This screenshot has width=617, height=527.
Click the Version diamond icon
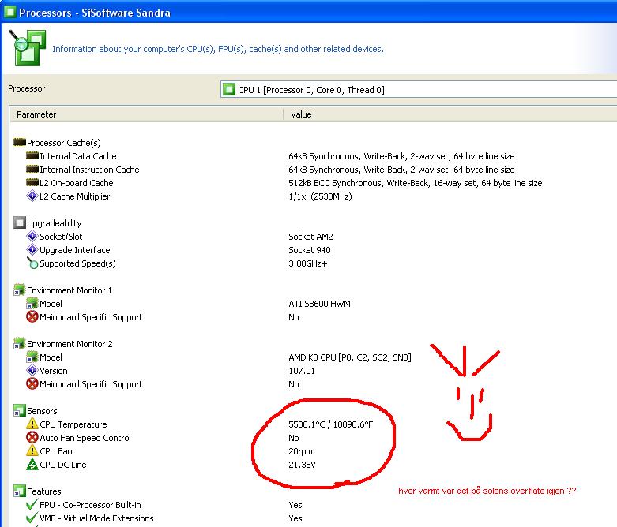point(32,370)
